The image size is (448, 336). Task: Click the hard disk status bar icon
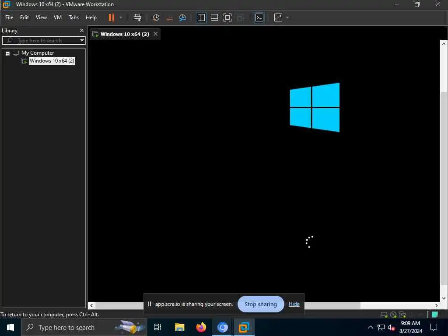[x=384, y=315]
